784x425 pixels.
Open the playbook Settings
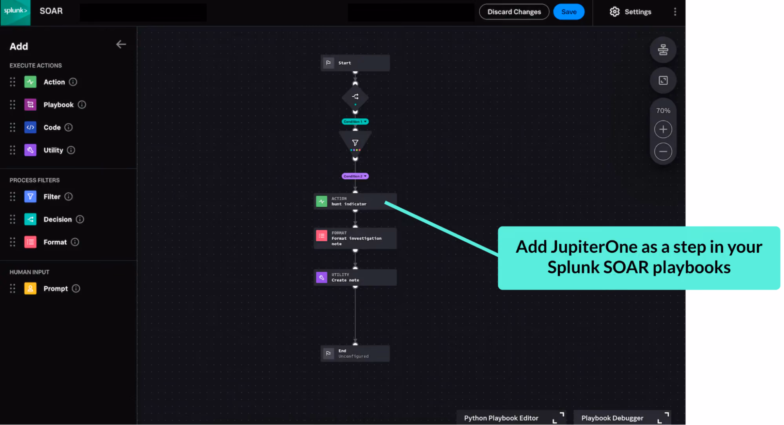pyautogui.click(x=630, y=12)
